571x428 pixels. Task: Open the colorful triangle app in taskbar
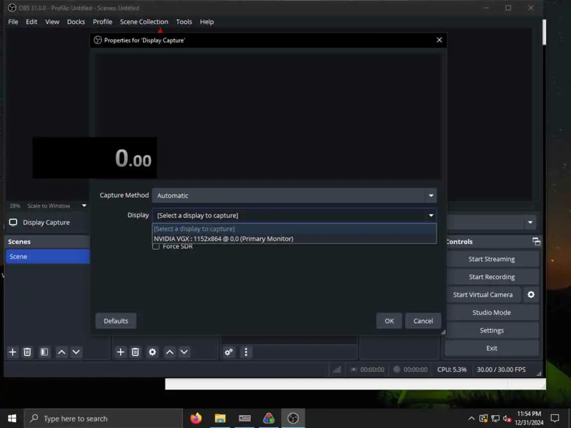pos(269,418)
